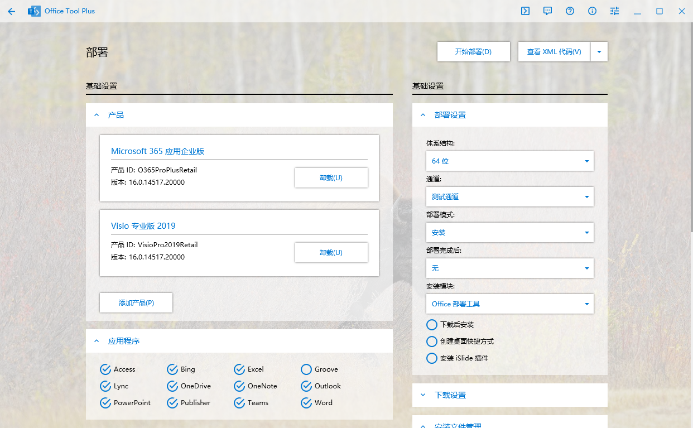Image resolution: width=693 pixels, height=428 pixels.
Task: Open the 部署完成后 无 dropdown
Action: click(509, 268)
